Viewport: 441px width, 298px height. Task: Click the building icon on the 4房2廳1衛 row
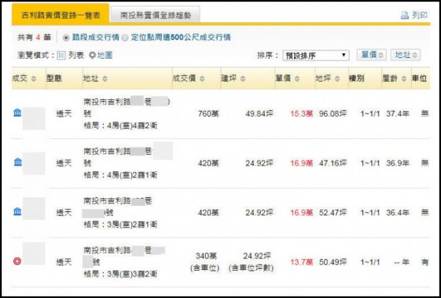tap(17, 162)
